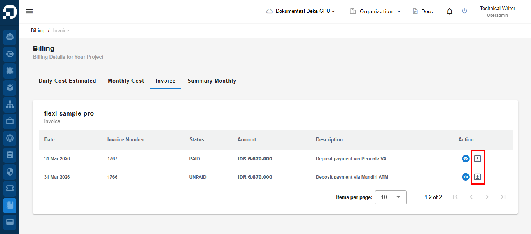Open the Docs link
Image resolution: width=531 pixels, height=234 pixels.
(422, 11)
